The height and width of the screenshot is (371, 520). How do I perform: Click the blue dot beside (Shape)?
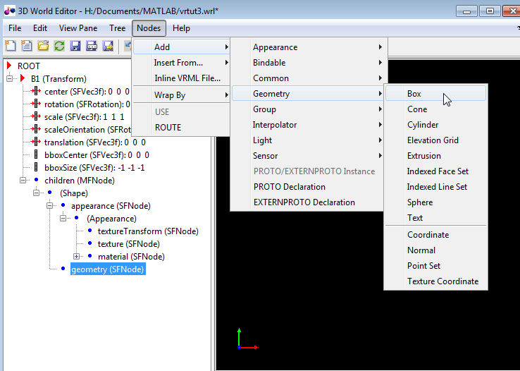pyautogui.click(x=50, y=193)
